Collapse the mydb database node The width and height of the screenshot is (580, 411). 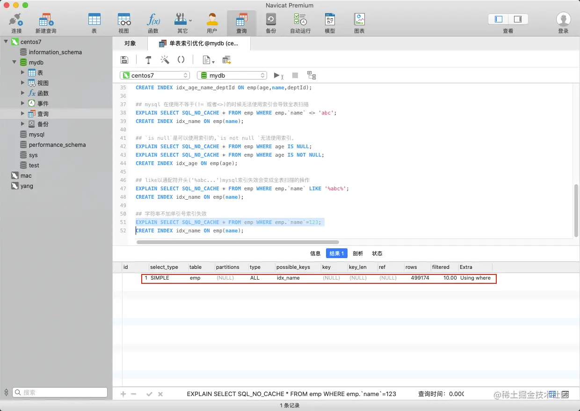coord(14,62)
